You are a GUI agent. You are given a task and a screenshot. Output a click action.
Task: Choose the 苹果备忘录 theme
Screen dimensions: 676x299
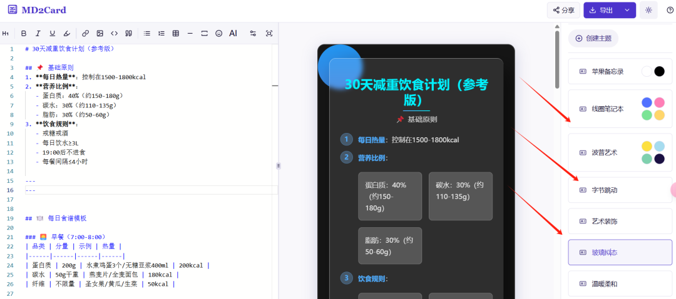click(x=620, y=71)
